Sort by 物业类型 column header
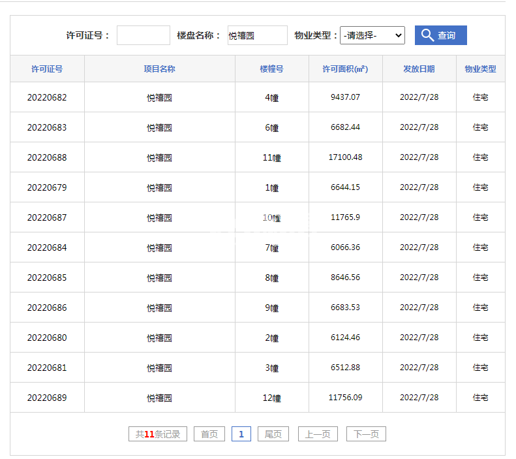The width and height of the screenshot is (516, 459). (x=480, y=69)
